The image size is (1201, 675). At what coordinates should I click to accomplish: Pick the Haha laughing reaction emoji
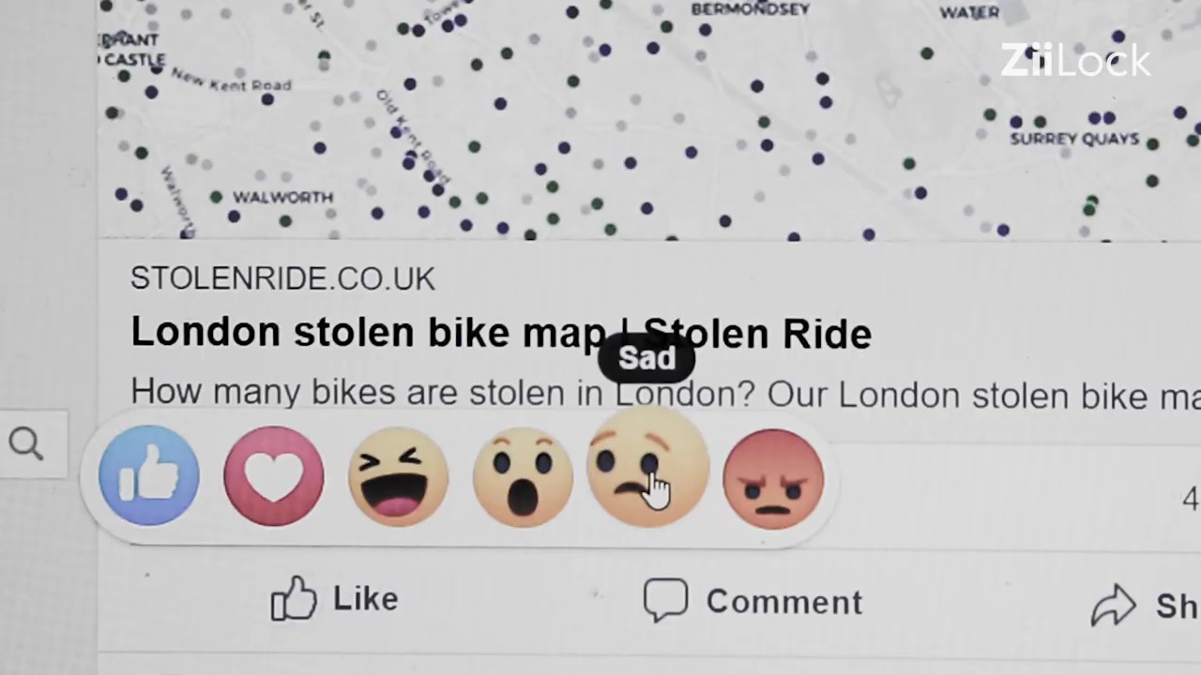pyautogui.click(x=398, y=476)
